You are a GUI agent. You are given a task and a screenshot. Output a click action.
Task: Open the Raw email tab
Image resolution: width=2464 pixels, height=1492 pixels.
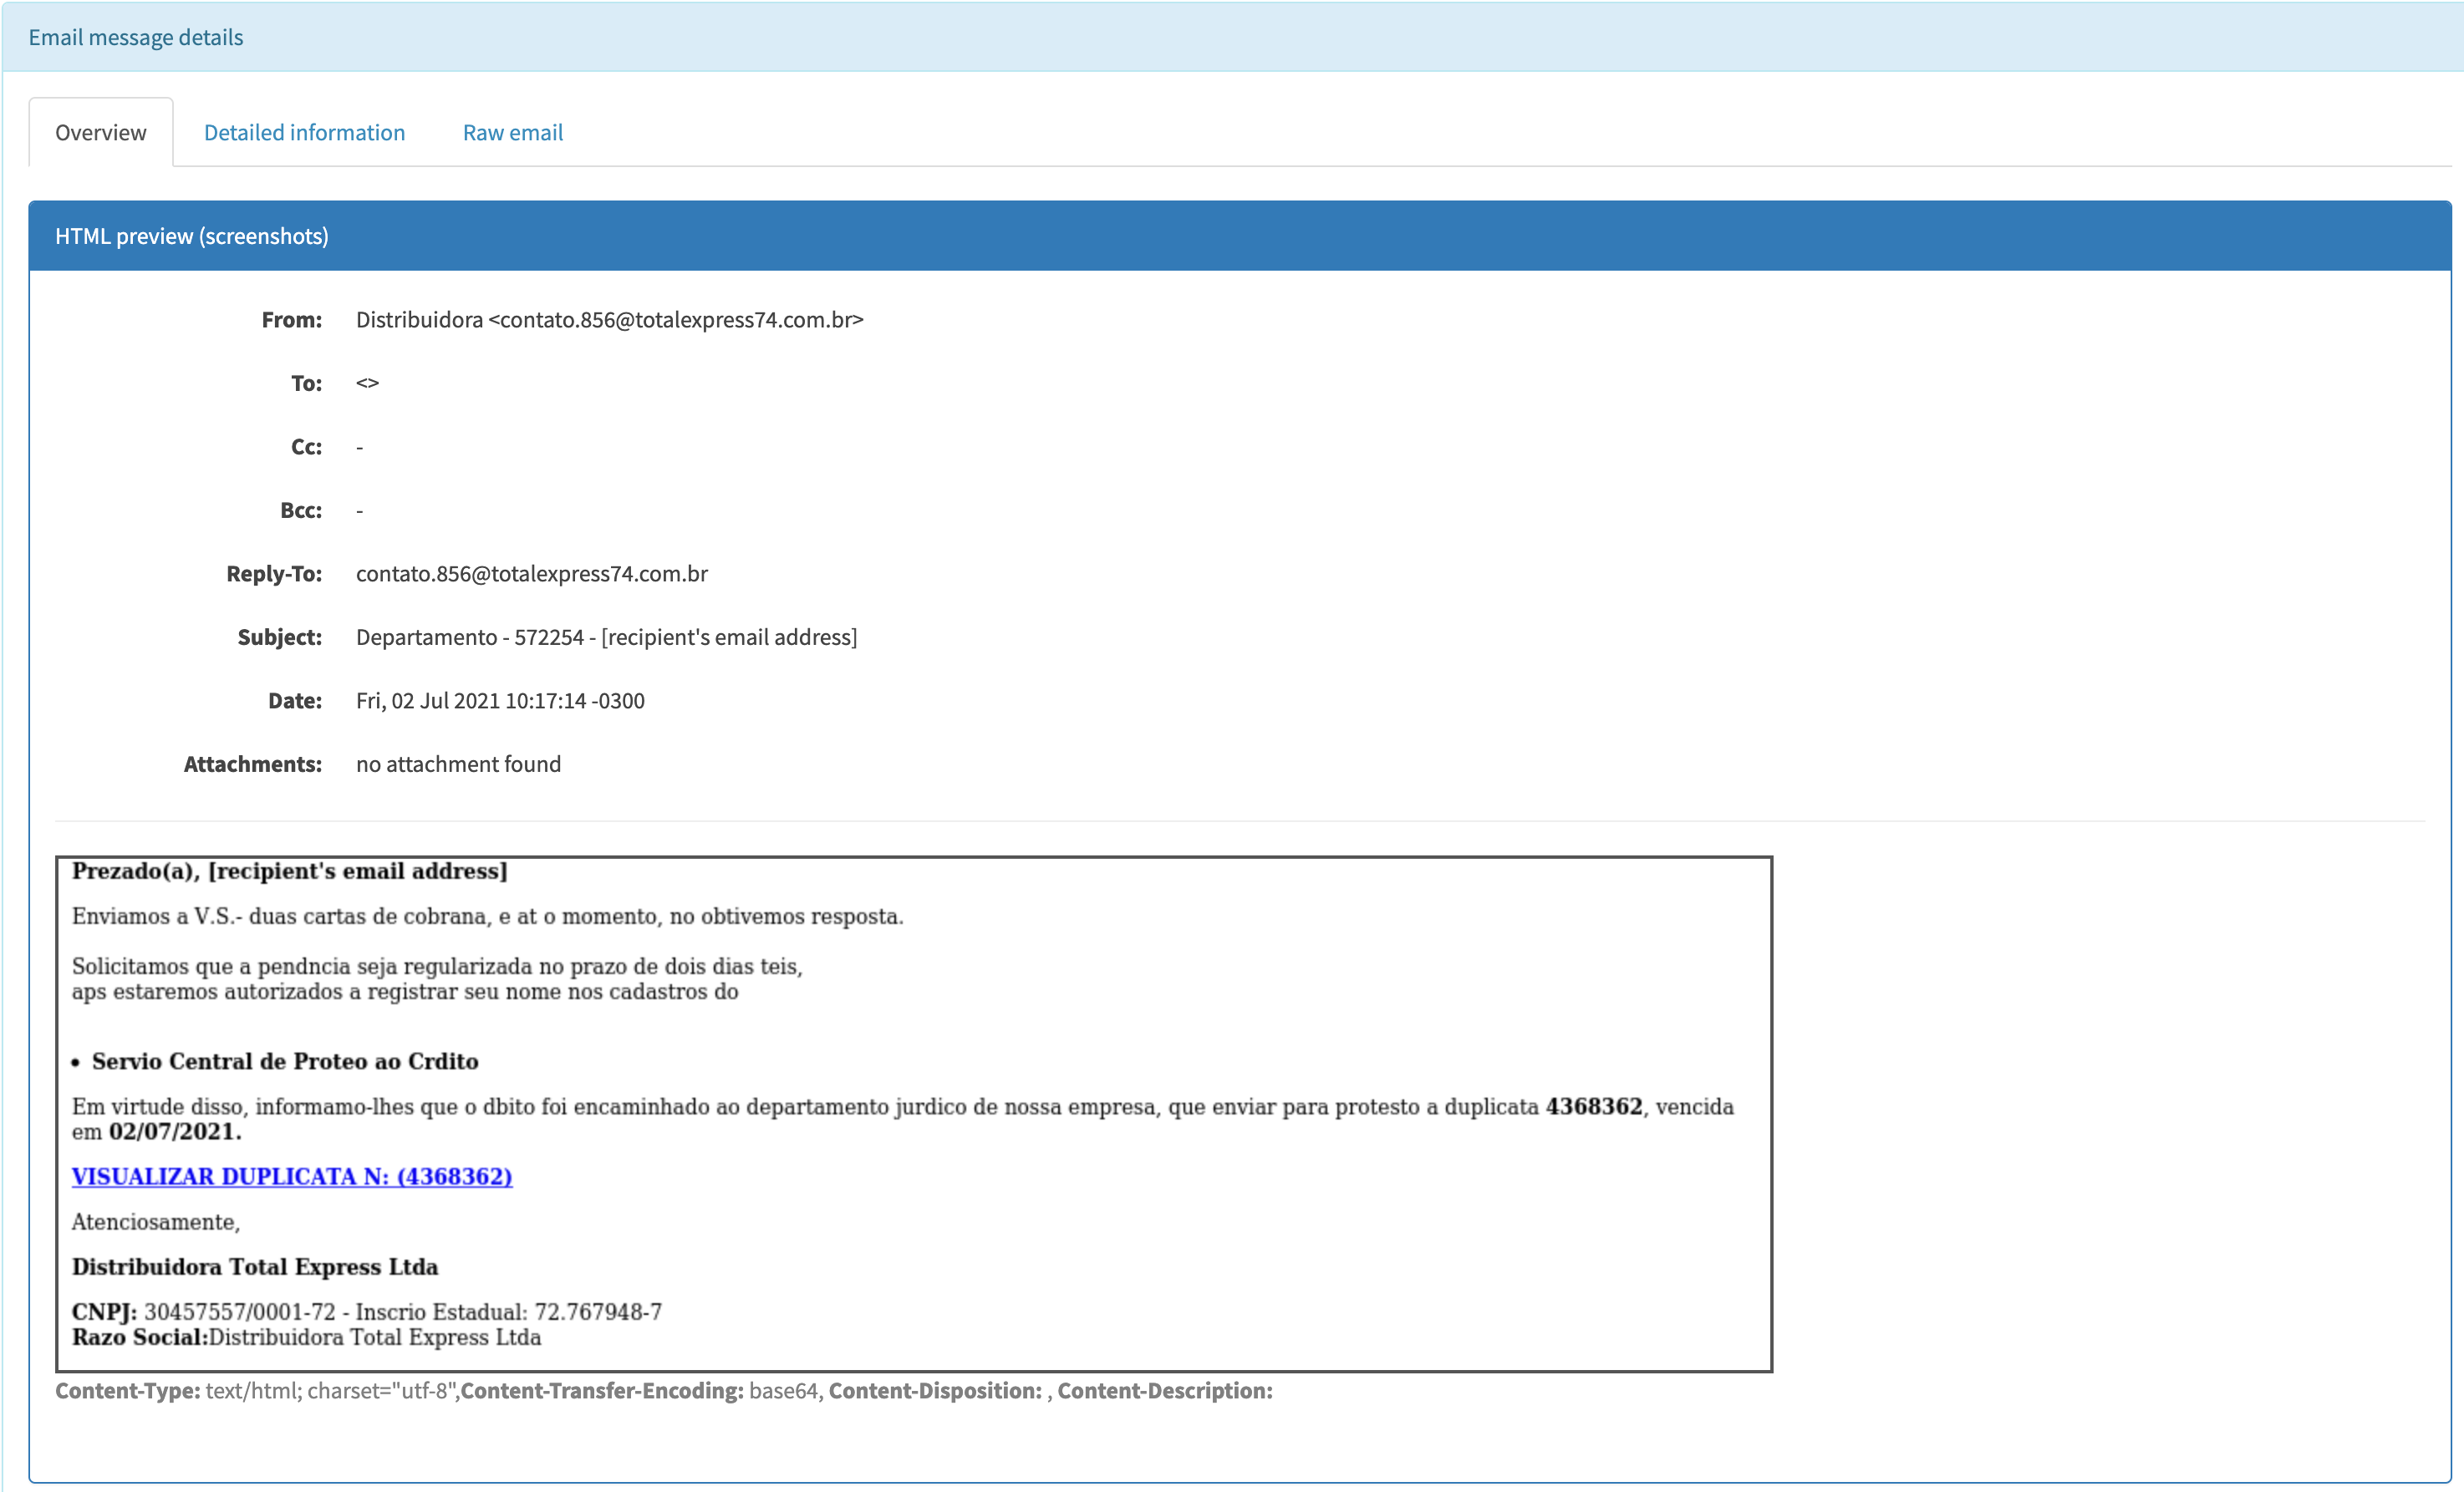(x=512, y=133)
